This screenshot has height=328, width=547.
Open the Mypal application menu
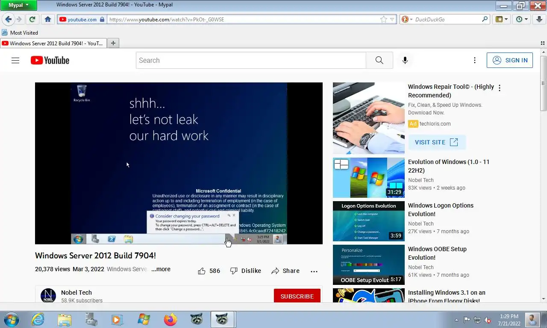coord(19,5)
